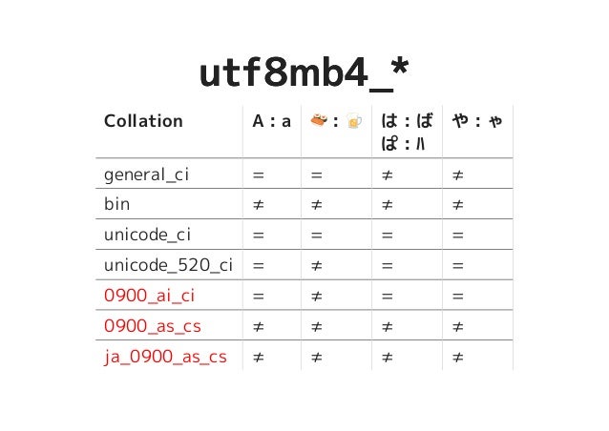The width and height of the screenshot is (609, 431).
Task: Click unicode_520_ci not-equal sign in emoji column
Action: [x=317, y=266]
